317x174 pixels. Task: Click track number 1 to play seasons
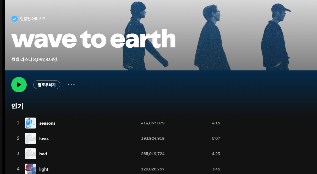18,123
